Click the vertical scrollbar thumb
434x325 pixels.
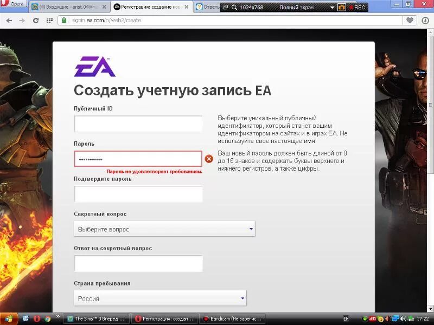[x=430, y=105]
